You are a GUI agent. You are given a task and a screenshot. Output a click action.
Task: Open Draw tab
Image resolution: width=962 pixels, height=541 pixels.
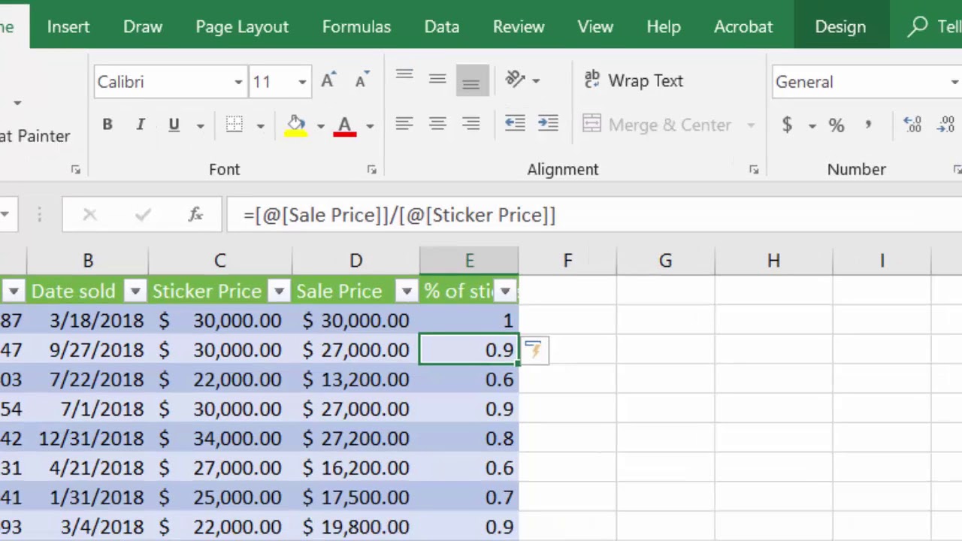pyautogui.click(x=143, y=26)
